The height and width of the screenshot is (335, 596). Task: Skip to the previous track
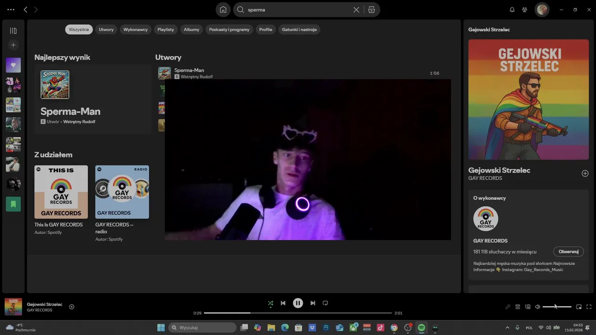tap(283, 303)
